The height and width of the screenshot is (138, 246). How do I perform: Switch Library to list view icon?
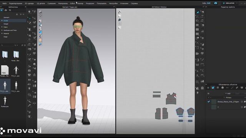click(25, 45)
